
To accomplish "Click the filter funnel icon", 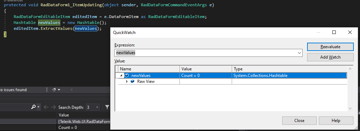I will point(107,107).
